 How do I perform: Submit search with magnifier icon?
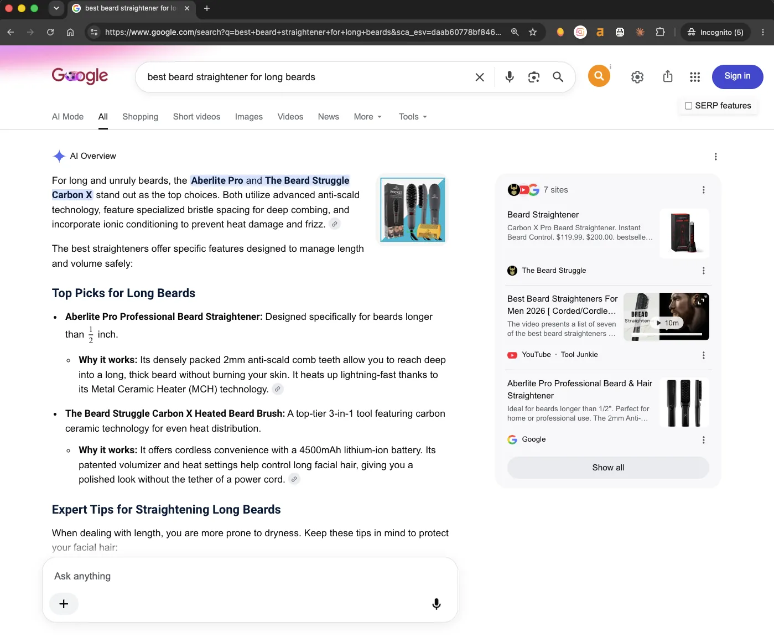(x=558, y=77)
